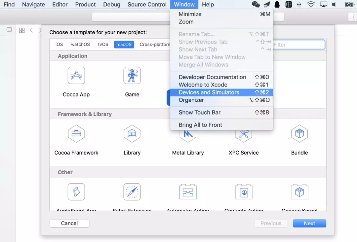Click the grid input-method menu bar icon
Viewport: 357px width, 242px height.
coord(289,4)
